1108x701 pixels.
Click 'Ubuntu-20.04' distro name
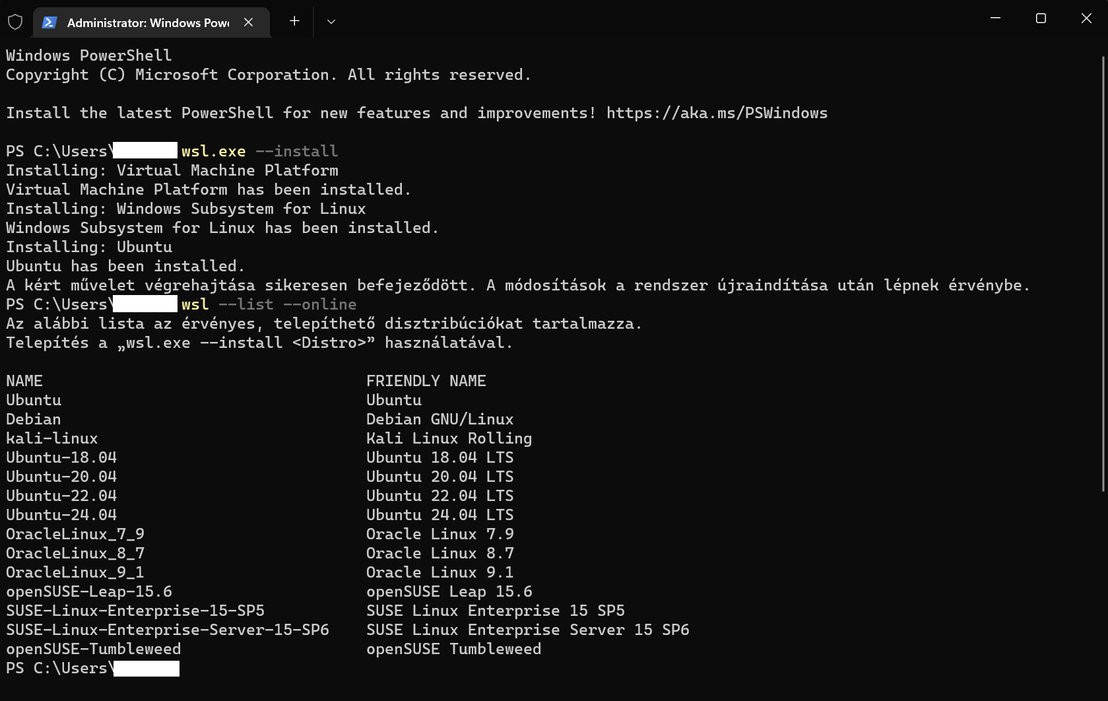61,477
